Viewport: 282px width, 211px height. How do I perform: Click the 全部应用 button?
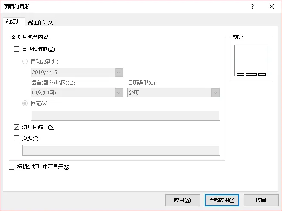[x=222, y=200]
